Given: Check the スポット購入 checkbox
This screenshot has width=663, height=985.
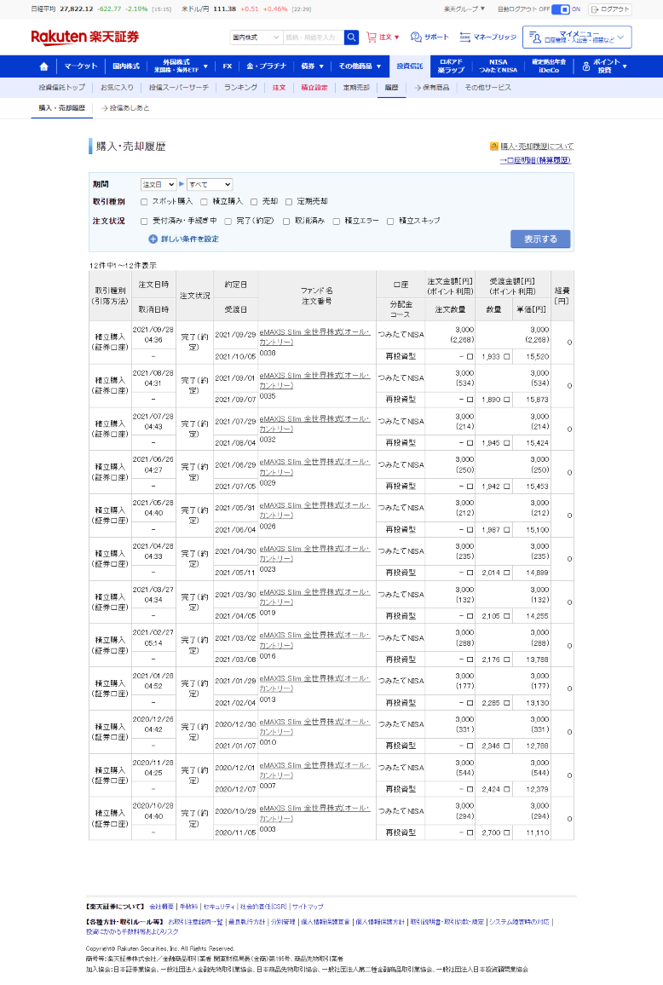Looking at the screenshot, I should coord(144,202).
